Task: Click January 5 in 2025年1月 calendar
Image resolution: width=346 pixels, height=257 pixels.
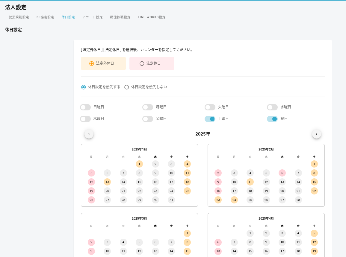Action: coord(91,173)
